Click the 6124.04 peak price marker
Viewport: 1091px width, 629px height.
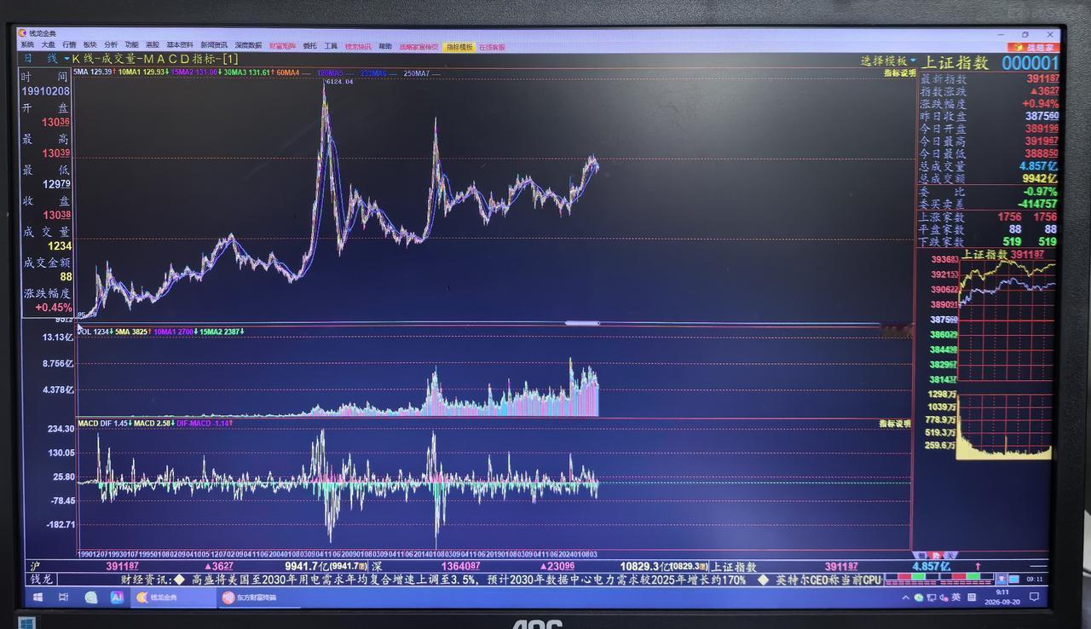pyautogui.click(x=338, y=82)
